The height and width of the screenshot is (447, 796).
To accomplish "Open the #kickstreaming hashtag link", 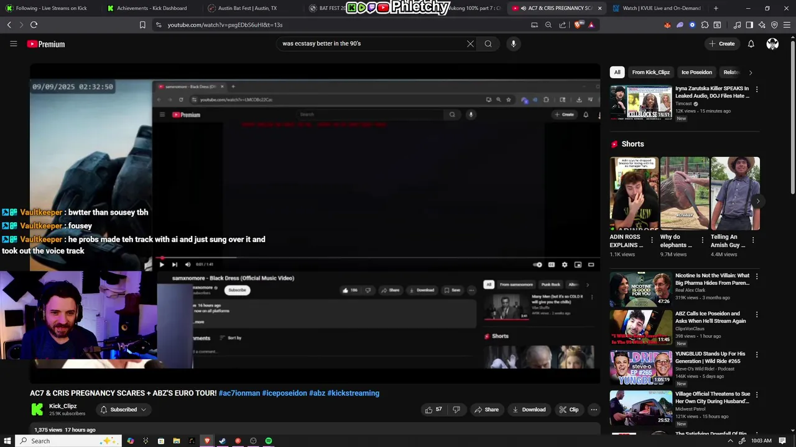I will point(353,393).
